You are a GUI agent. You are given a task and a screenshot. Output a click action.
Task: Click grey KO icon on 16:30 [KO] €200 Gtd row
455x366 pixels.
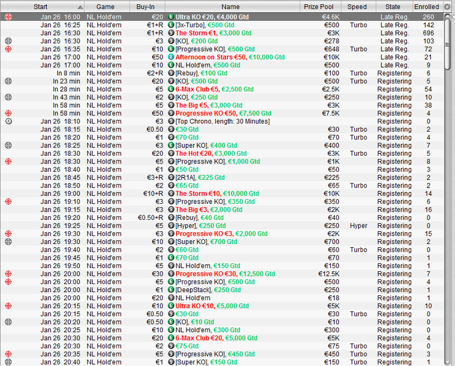(8, 41)
